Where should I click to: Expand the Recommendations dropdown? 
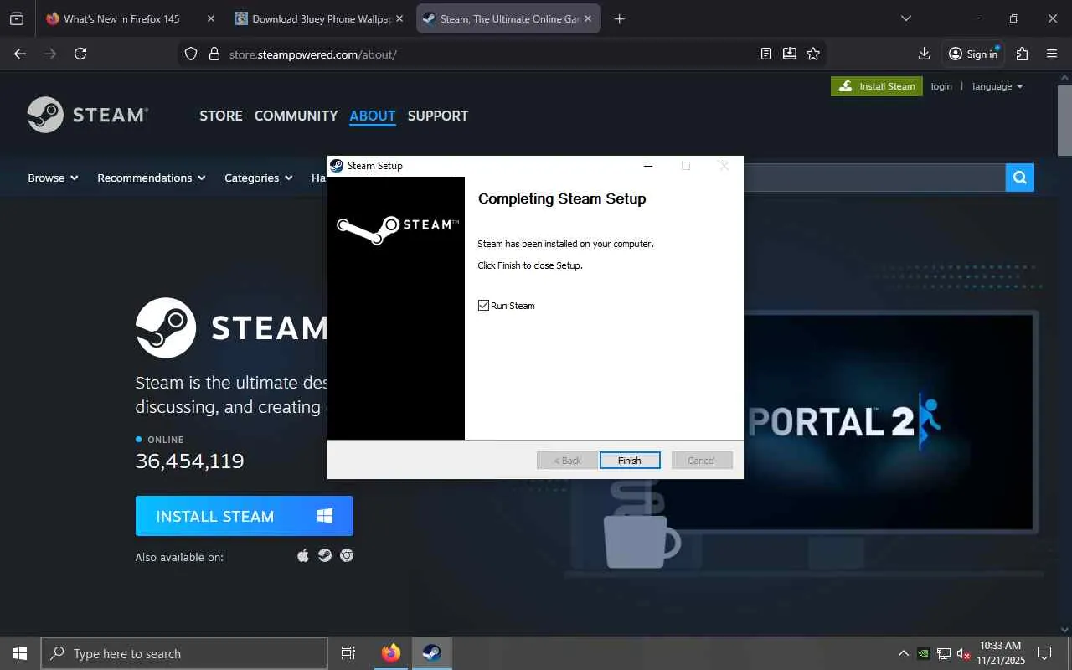click(152, 178)
